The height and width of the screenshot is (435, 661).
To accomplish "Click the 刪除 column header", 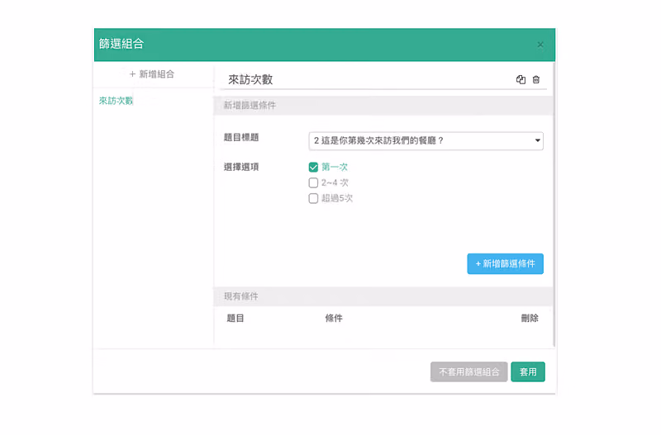I will click(530, 319).
